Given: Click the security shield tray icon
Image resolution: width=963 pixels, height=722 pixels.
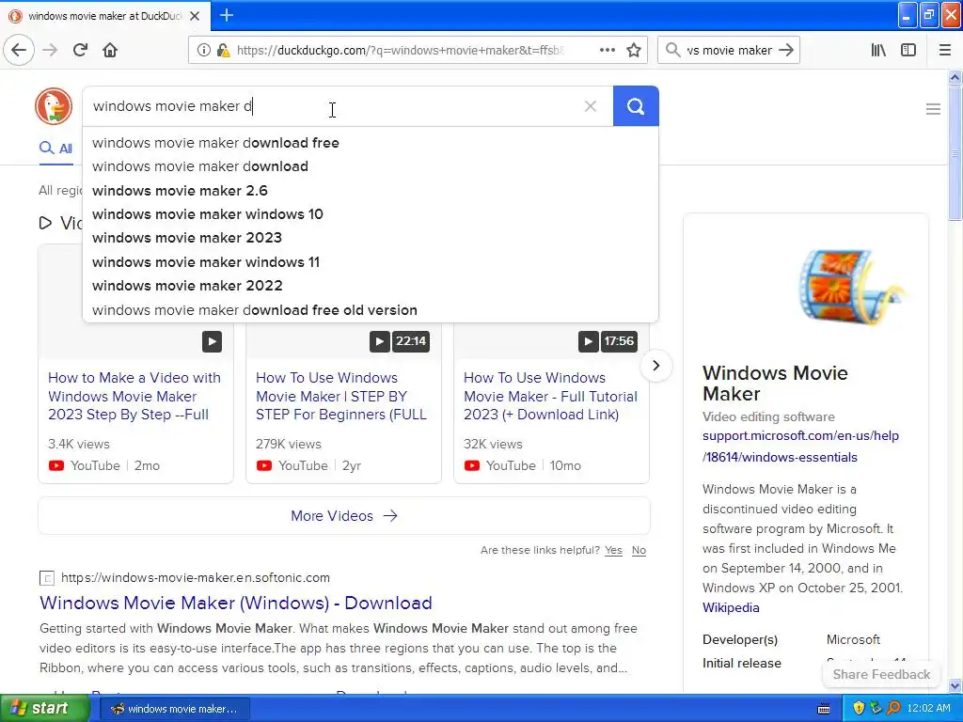Looking at the screenshot, I should tap(859, 708).
